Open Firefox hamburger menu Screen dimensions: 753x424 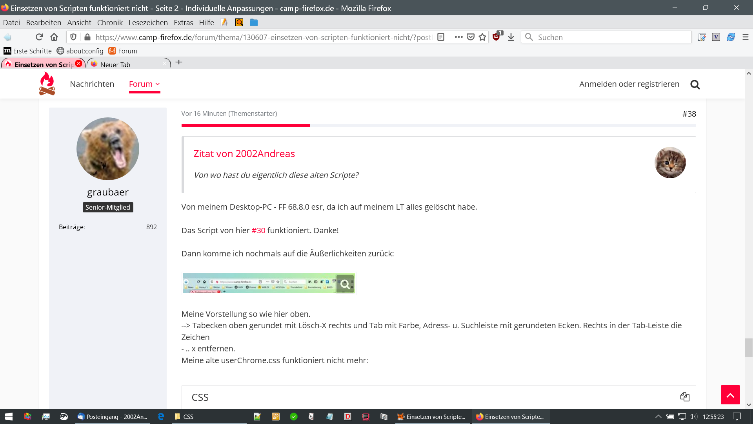746,37
